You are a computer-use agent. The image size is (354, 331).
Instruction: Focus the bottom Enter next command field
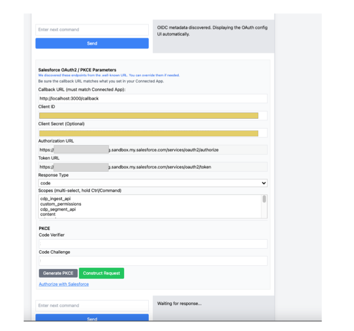pyautogui.click(x=92, y=306)
